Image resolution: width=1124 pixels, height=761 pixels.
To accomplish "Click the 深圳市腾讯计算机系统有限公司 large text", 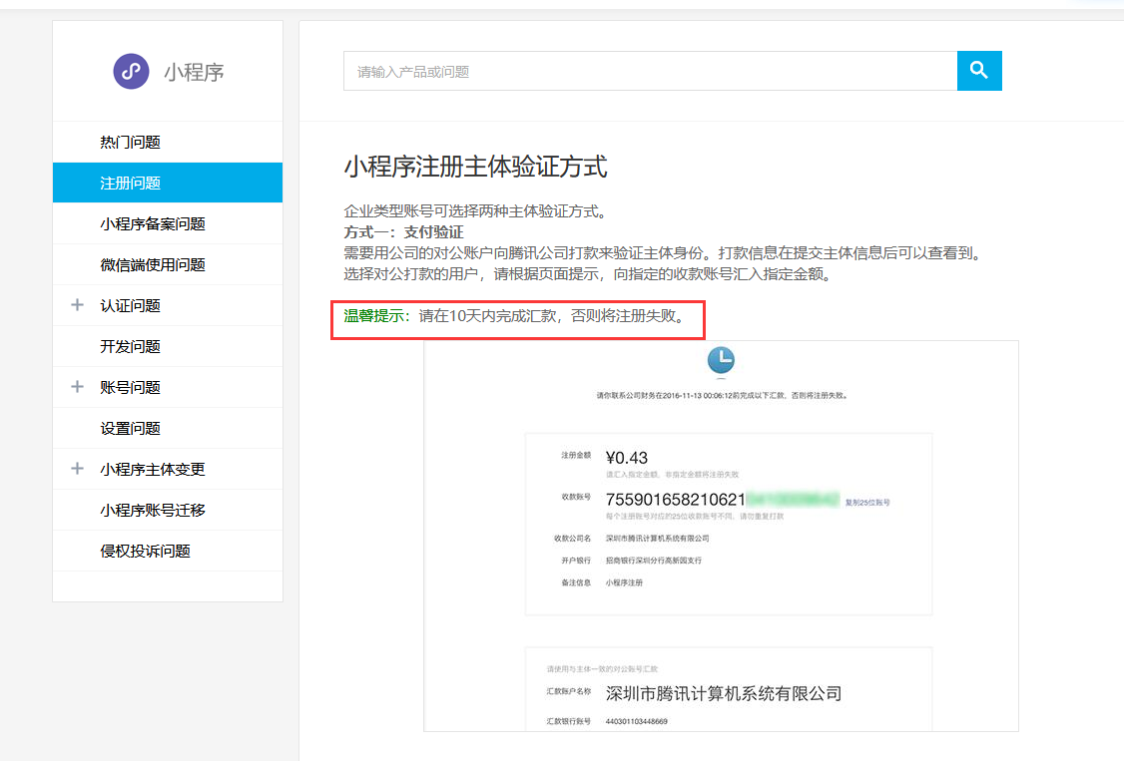I will click(724, 693).
